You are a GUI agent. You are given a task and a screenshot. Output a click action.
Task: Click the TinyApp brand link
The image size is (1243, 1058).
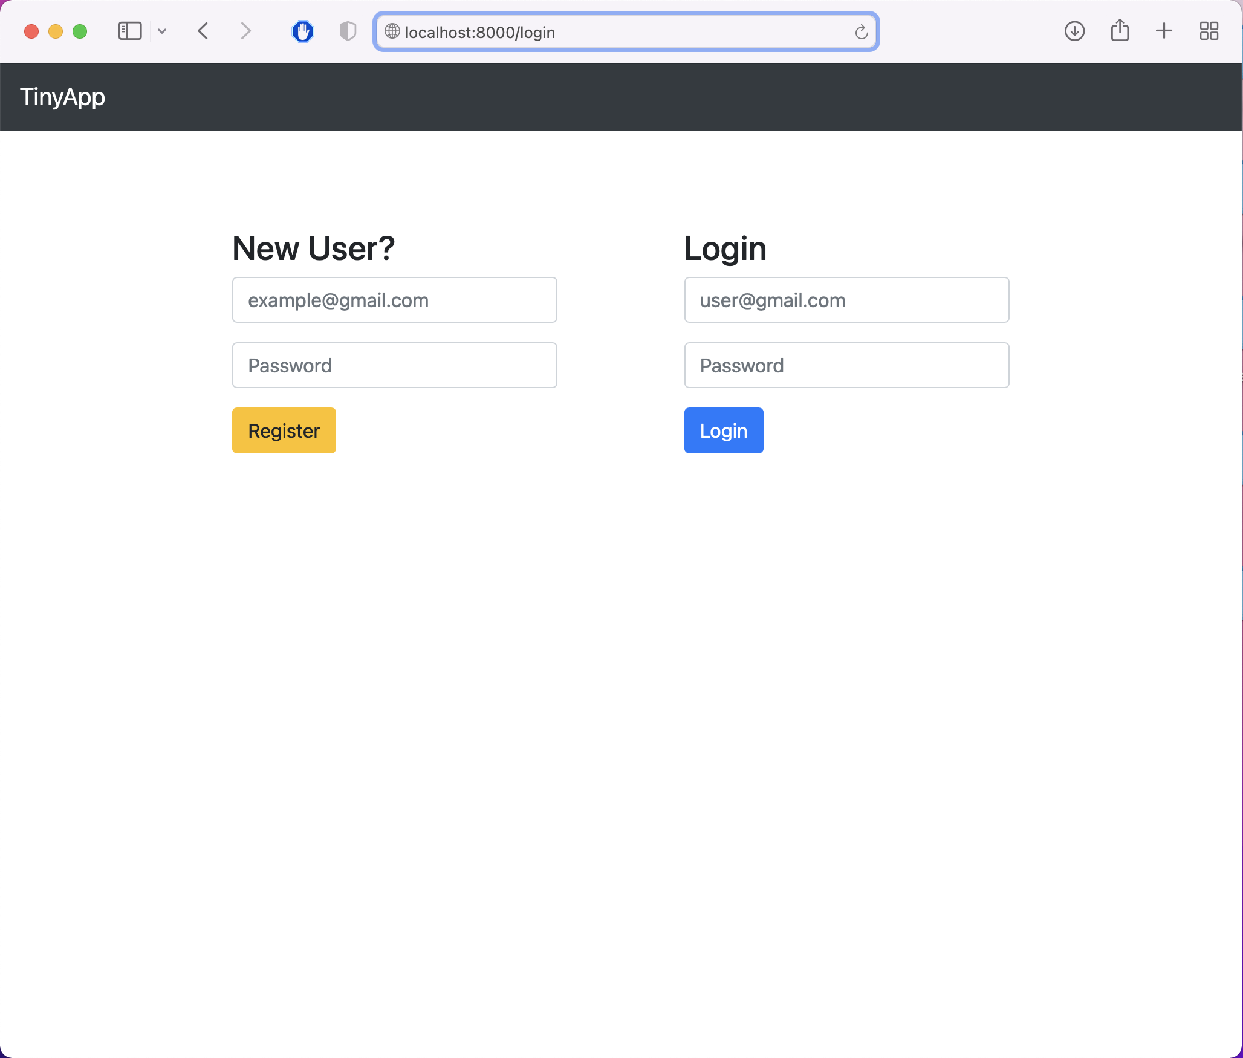point(62,97)
